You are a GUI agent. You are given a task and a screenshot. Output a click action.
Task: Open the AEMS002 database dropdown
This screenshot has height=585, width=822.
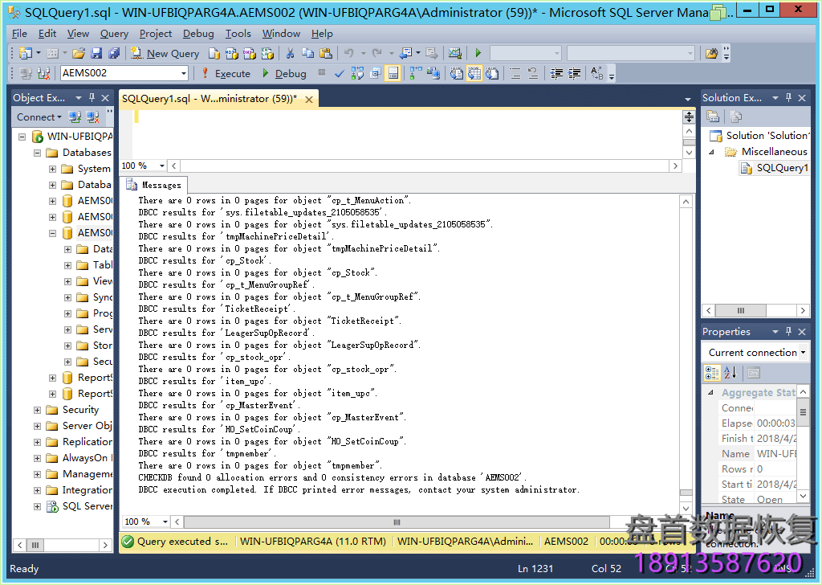(184, 73)
